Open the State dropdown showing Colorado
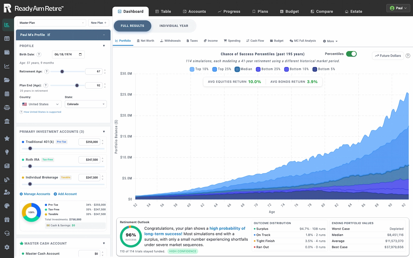The width and height of the screenshot is (413, 258). 86,104
